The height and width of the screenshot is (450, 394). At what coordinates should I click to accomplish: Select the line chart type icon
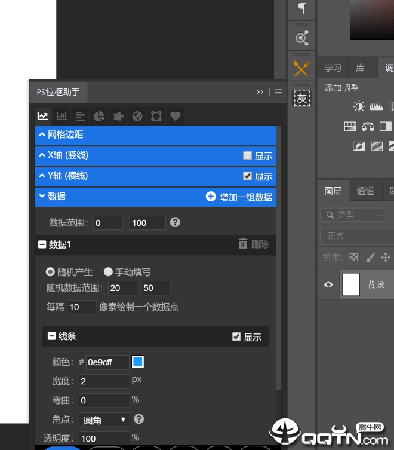tap(43, 116)
